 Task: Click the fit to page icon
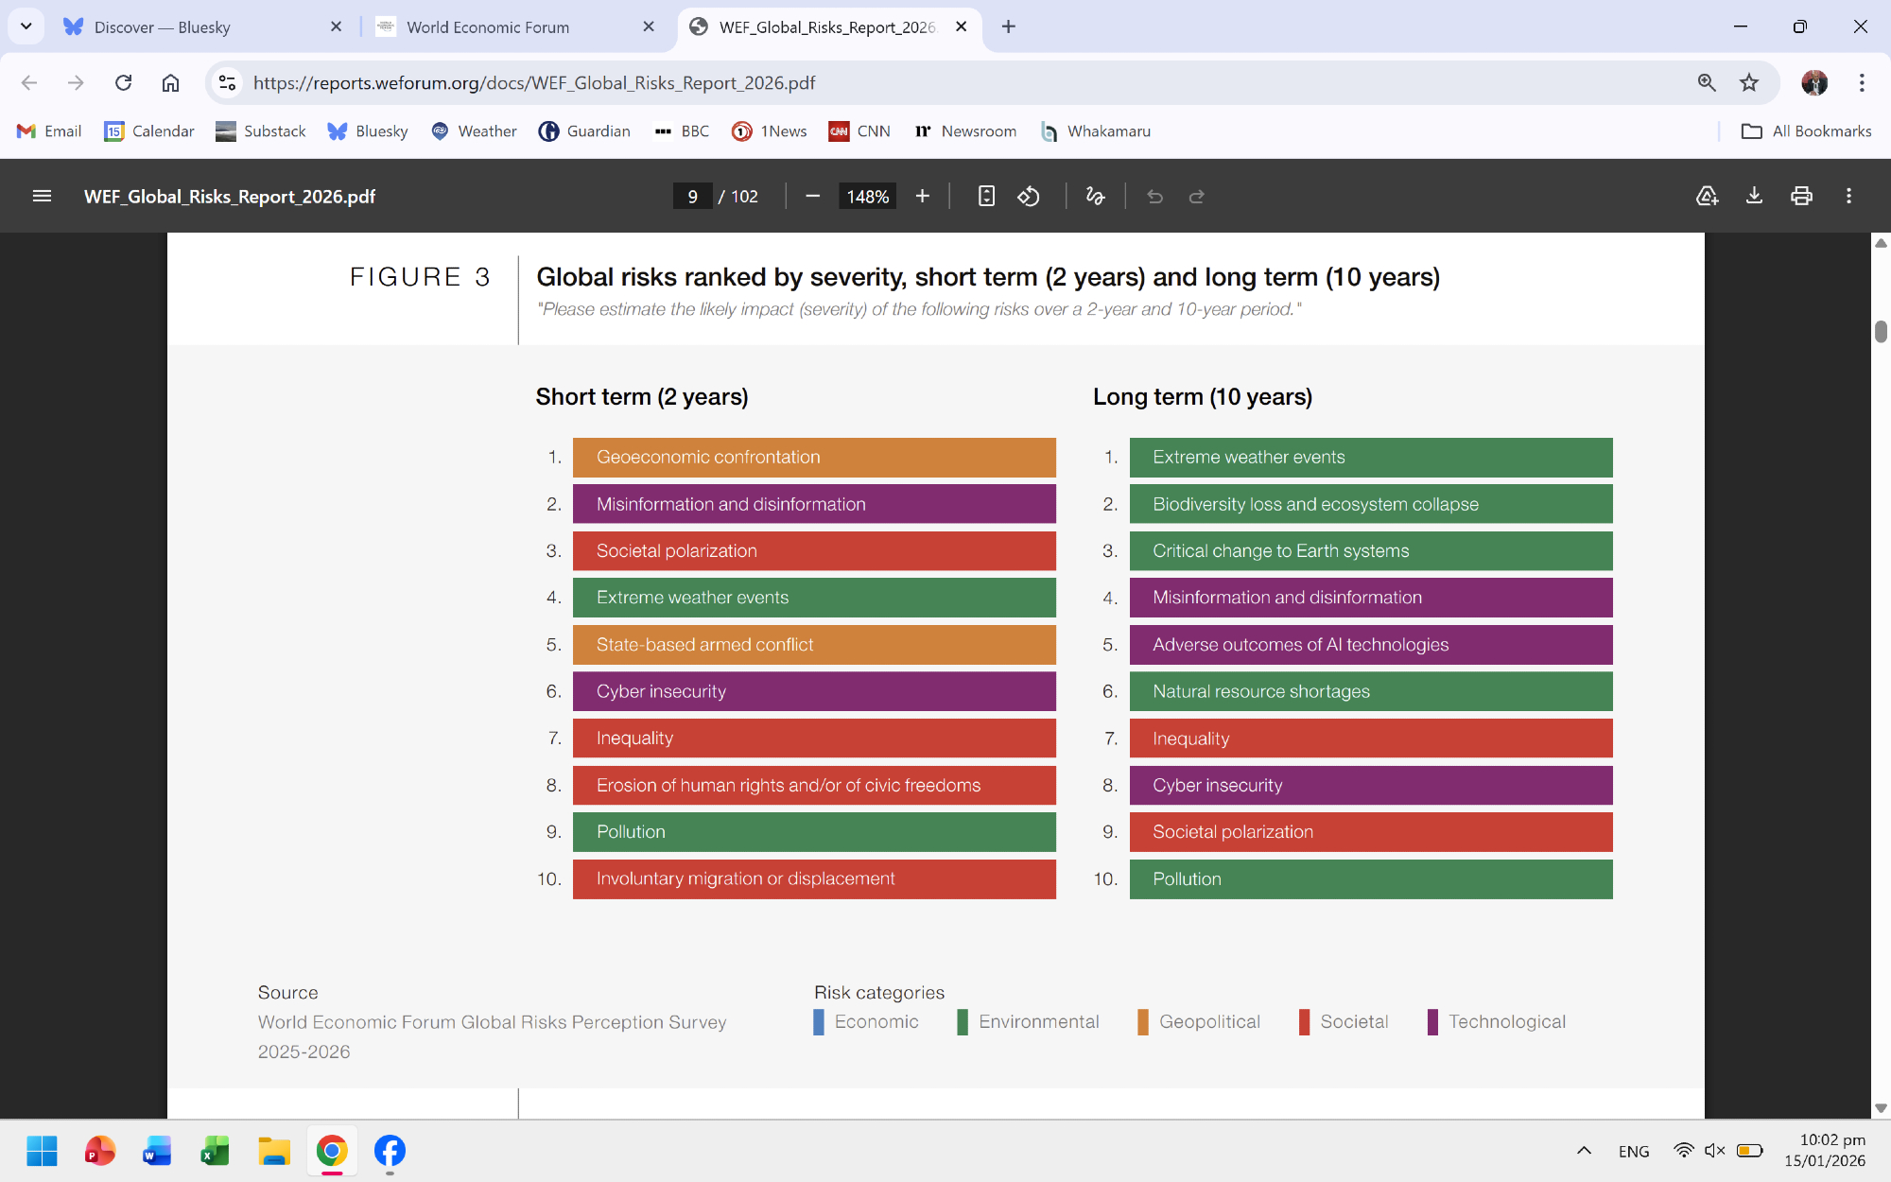(985, 196)
